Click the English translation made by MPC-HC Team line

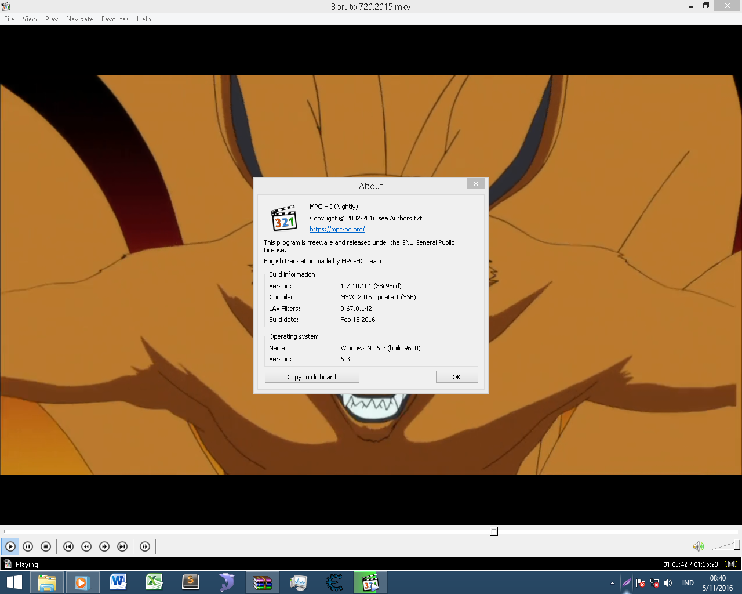[x=322, y=261]
